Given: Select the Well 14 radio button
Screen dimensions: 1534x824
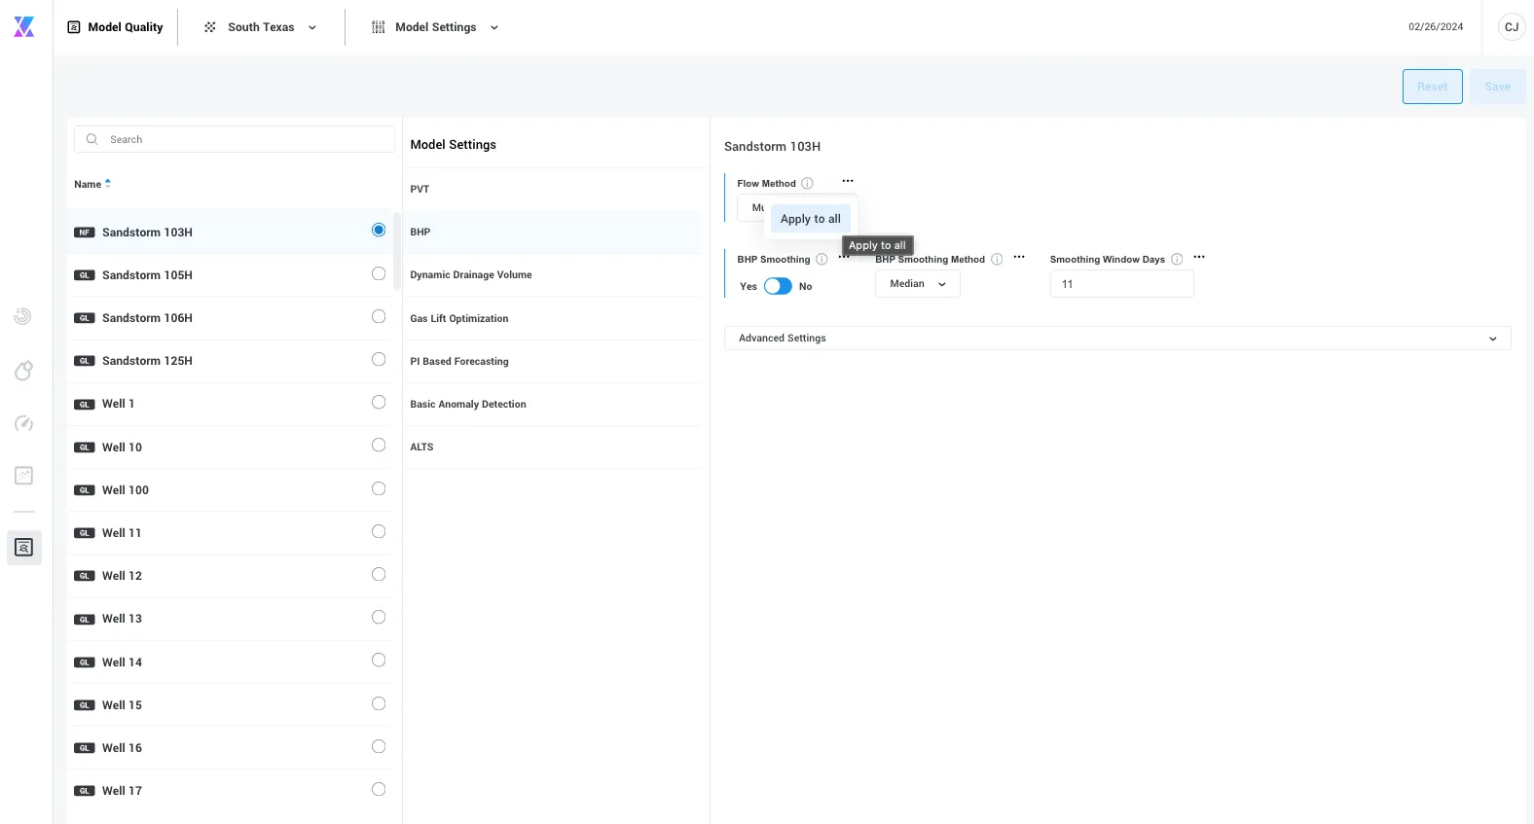Looking at the screenshot, I should click(x=379, y=660).
